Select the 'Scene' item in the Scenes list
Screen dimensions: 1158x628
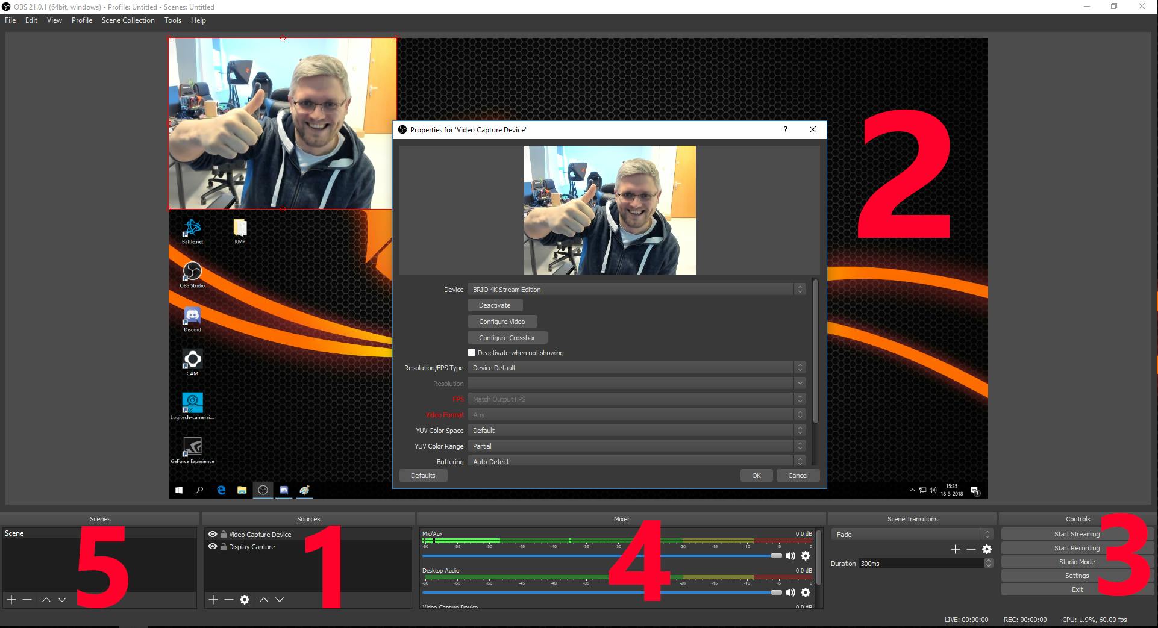(99, 533)
